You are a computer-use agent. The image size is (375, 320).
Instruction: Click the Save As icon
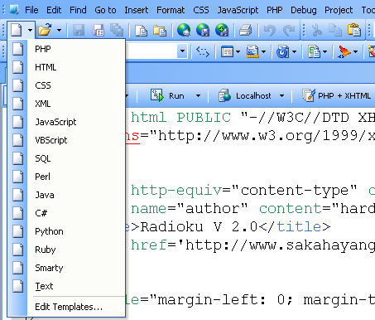point(99,30)
